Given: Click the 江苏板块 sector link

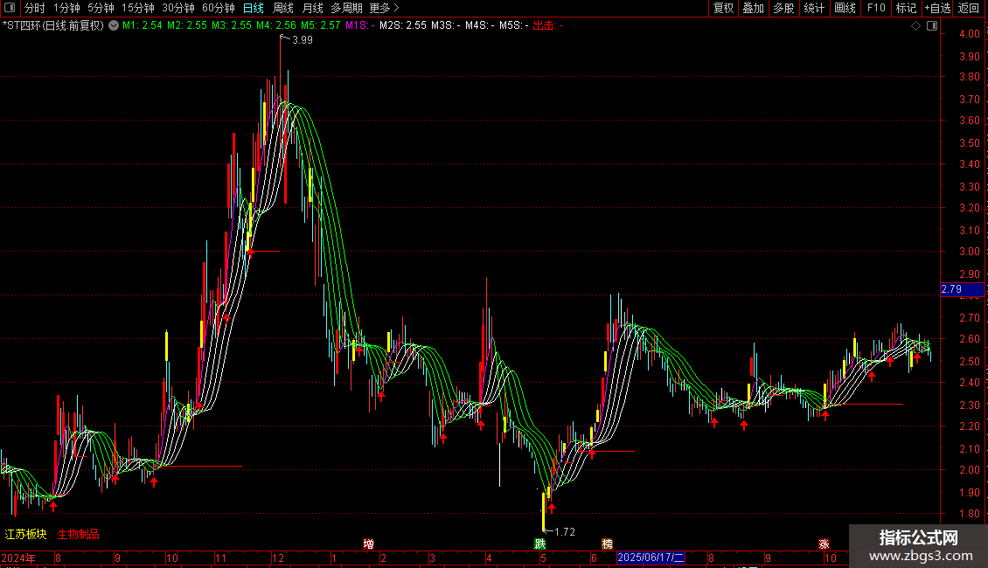Looking at the screenshot, I should point(26,534).
